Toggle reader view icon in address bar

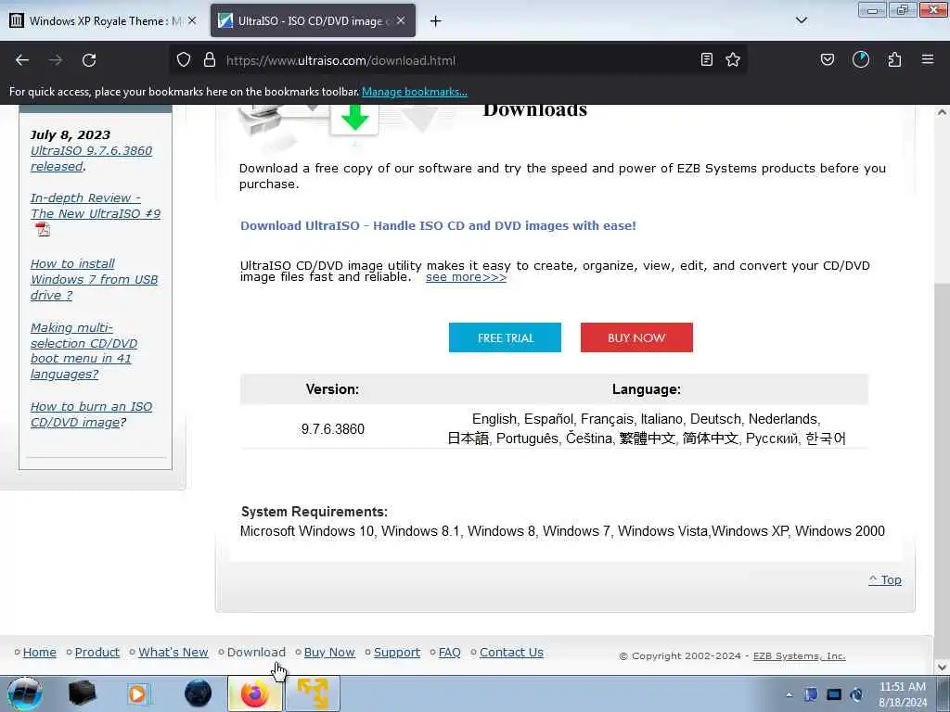pyautogui.click(x=706, y=59)
